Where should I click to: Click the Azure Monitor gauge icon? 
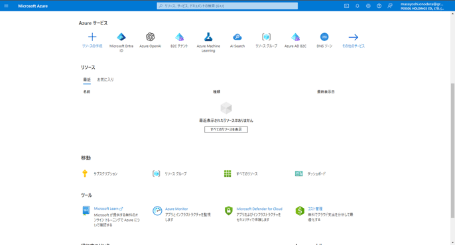(x=157, y=211)
